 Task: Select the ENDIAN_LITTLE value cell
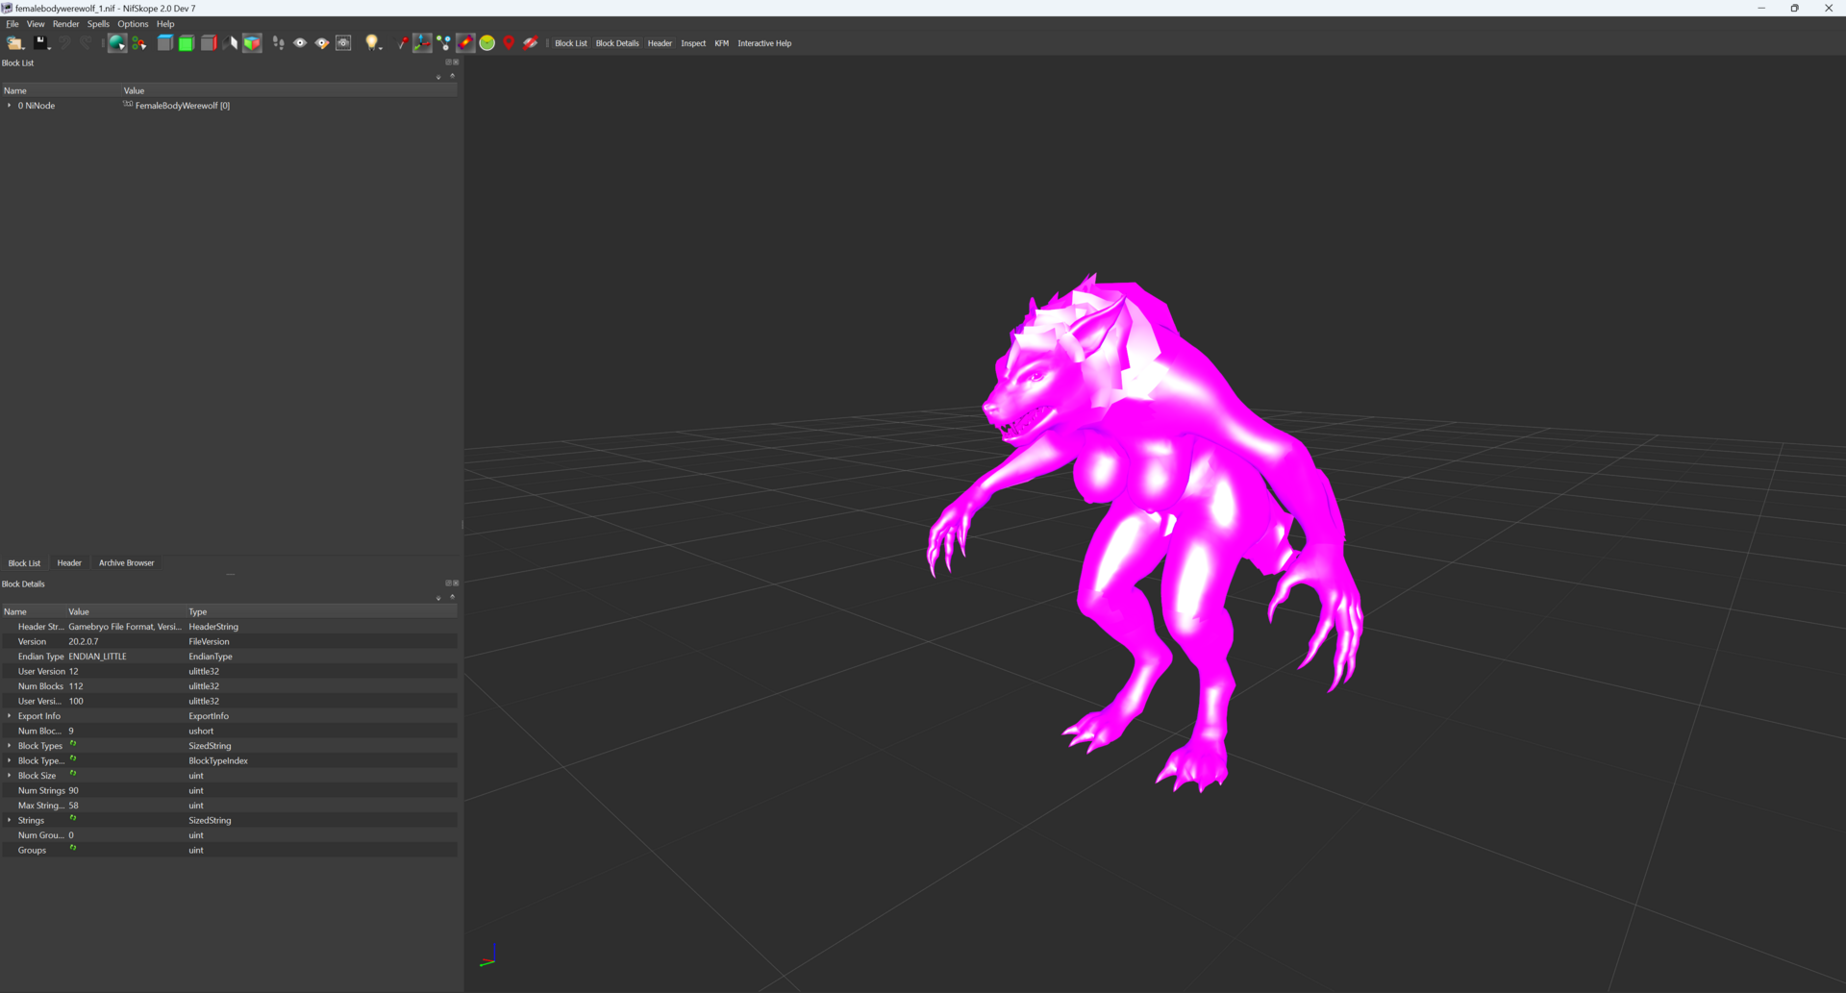click(126, 657)
